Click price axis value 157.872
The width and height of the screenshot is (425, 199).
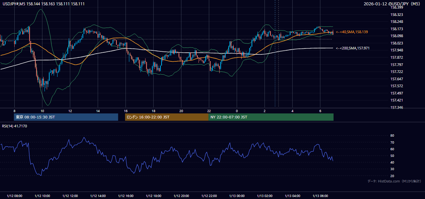click(397, 57)
